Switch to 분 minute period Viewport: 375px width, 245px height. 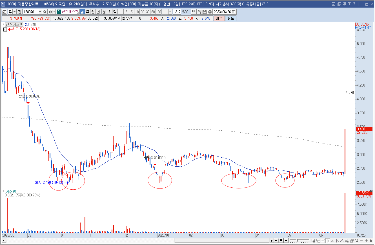point(104,12)
